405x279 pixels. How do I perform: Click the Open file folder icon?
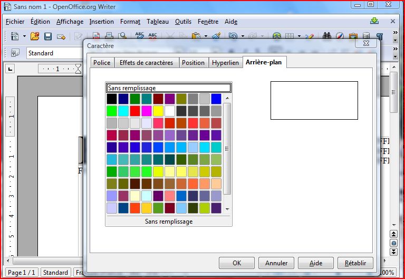click(35, 36)
